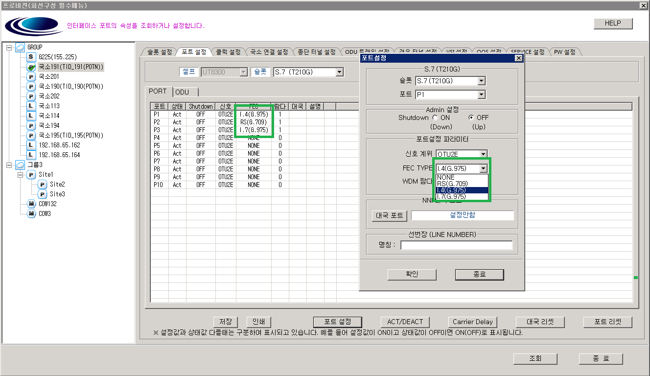This screenshot has height=376, width=650.
Task: Switch to the 국소 연결 설정 tab
Action: tap(269, 52)
